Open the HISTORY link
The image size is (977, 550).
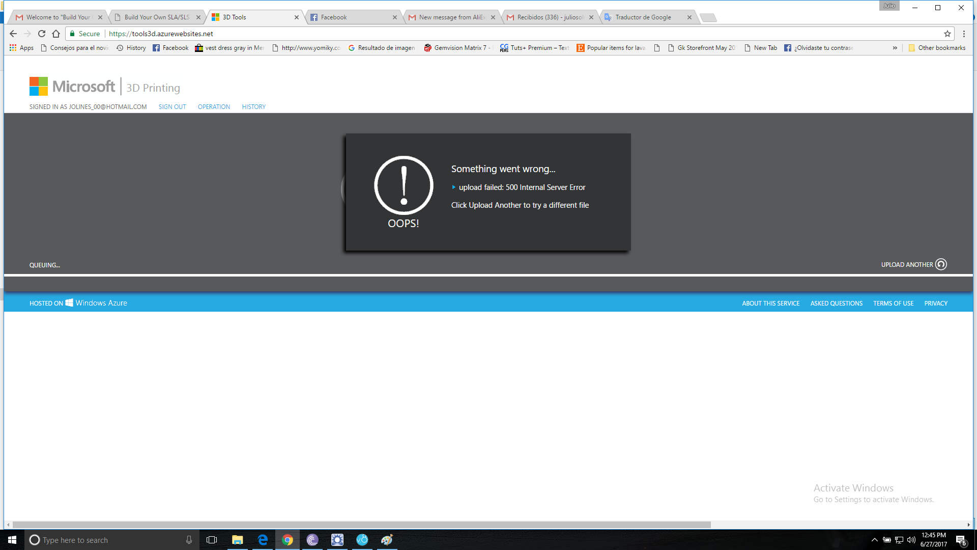click(x=253, y=107)
